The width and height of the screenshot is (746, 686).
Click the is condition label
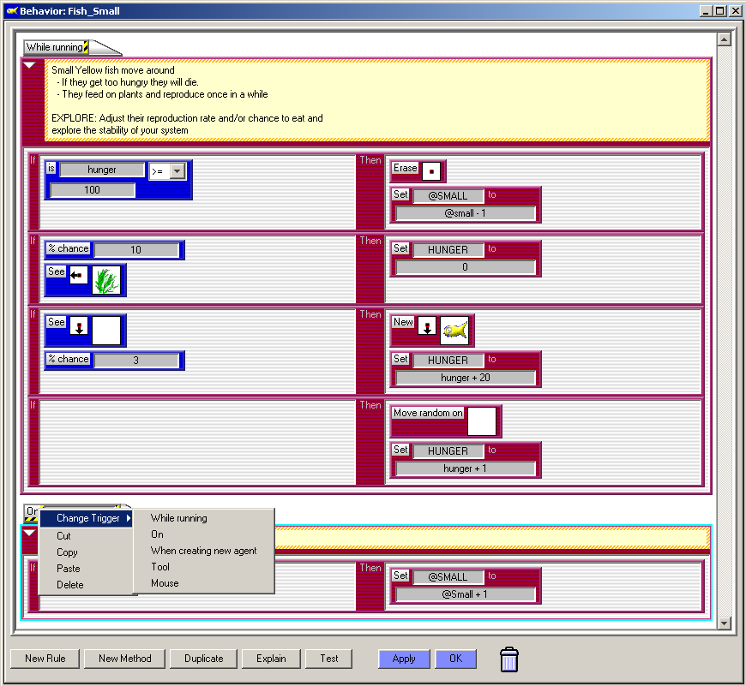tap(51, 168)
